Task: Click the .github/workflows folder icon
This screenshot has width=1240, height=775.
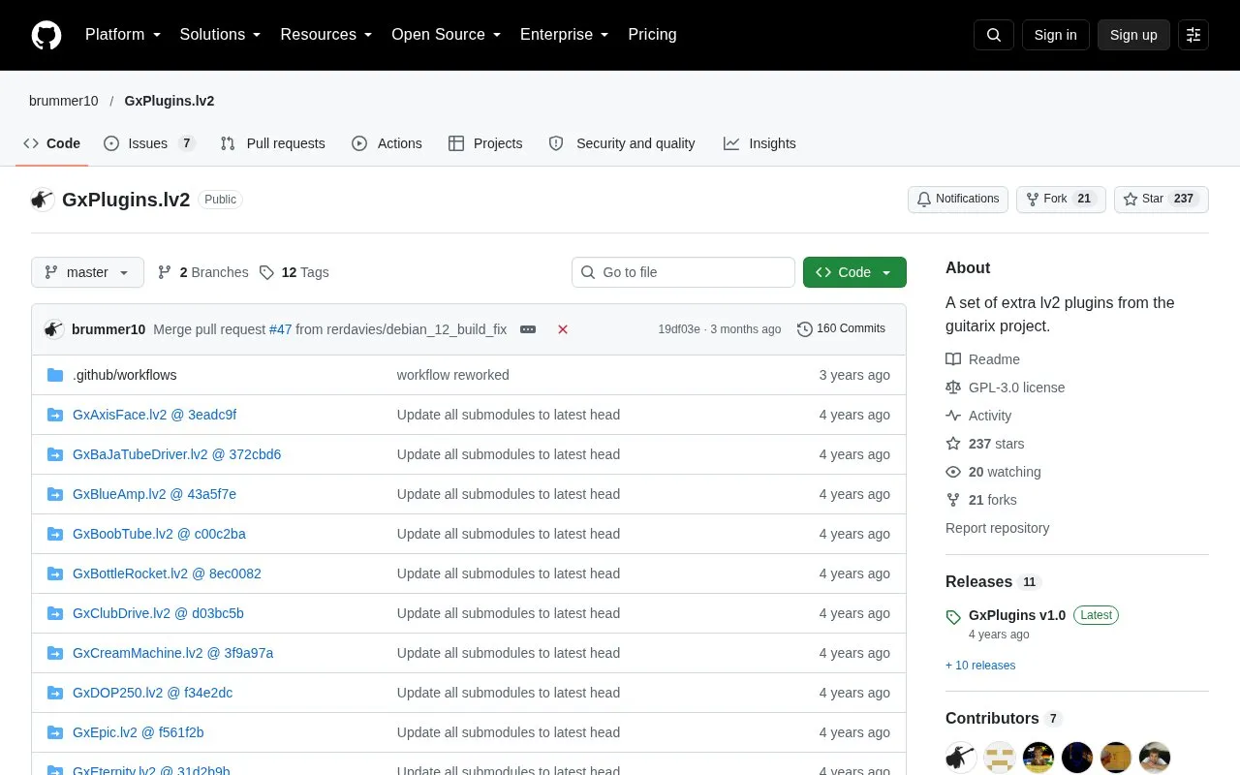Action: 55,375
